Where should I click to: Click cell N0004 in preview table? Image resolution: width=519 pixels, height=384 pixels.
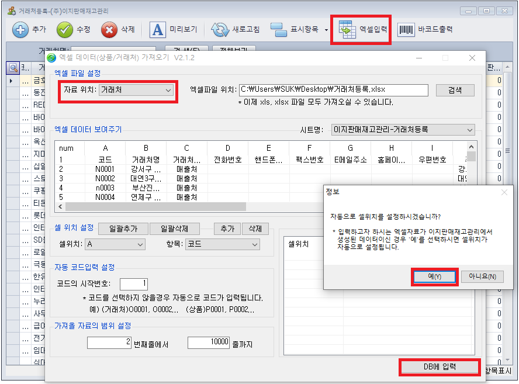(x=105, y=198)
